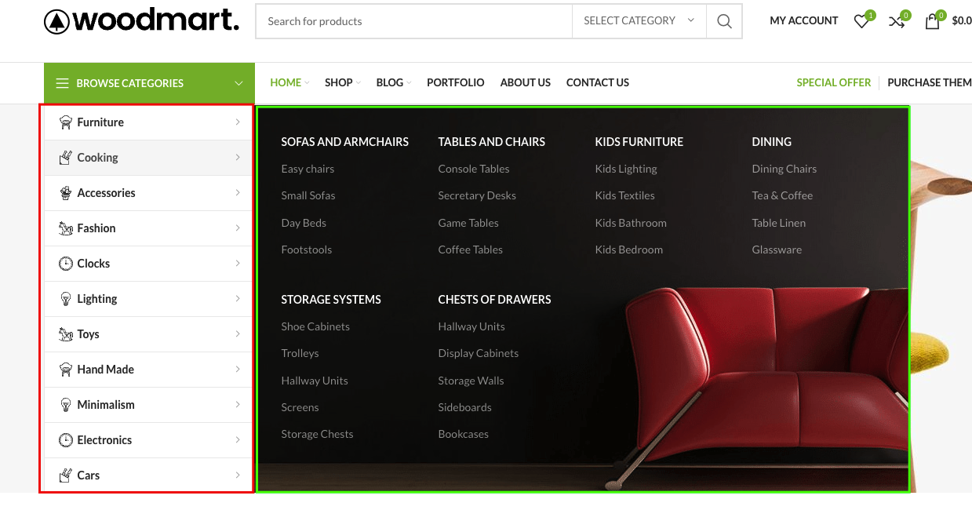Click the Hand Made armchair icon

click(x=66, y=370)
